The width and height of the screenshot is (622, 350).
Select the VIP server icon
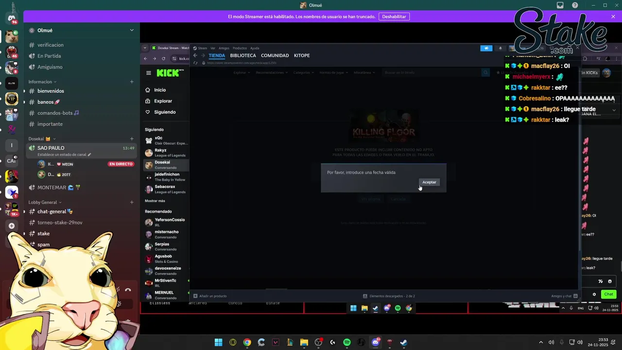point(12,99)
